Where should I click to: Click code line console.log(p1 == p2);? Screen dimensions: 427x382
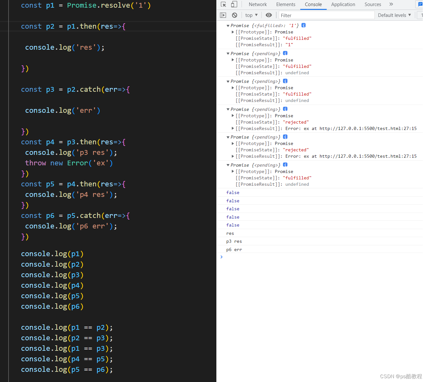coord(67,328)
